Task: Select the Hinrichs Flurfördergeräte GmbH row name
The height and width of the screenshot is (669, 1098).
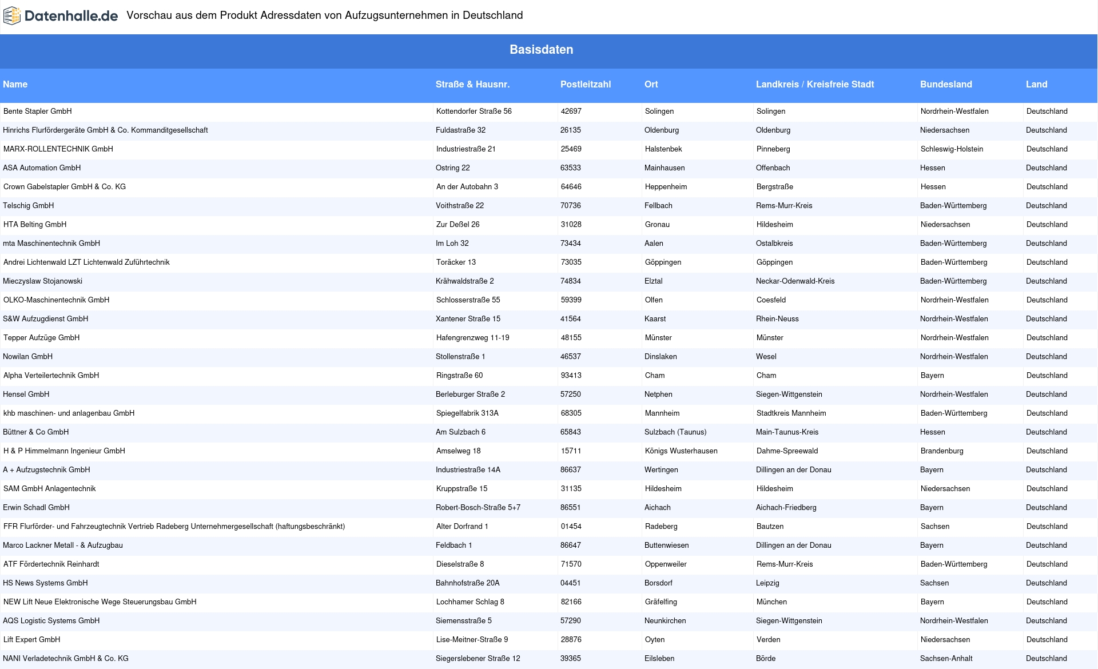Action: tap(105, 130)
